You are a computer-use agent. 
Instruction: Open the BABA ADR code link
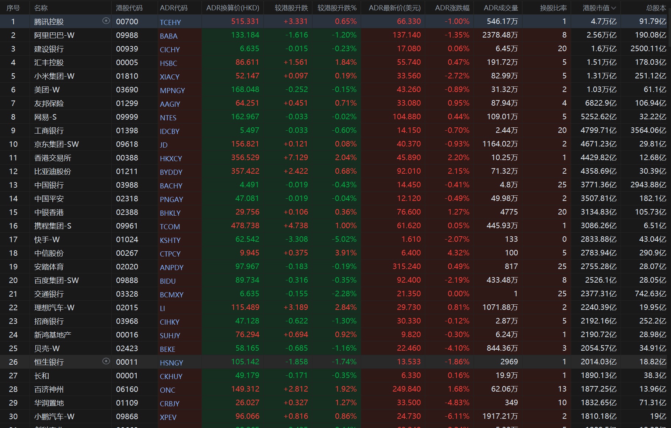point(169,36)
